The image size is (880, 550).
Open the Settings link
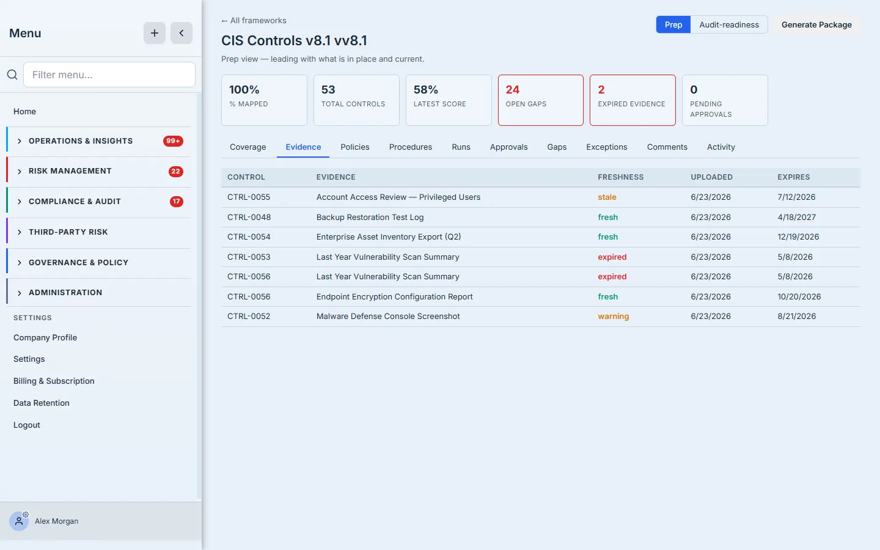point(29,359)
